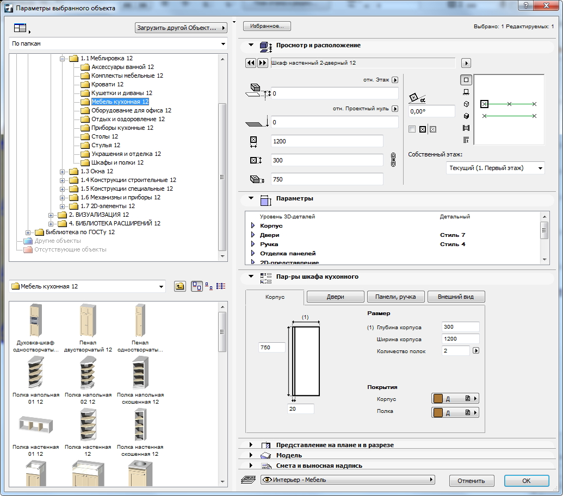Image resolution: width=563 pixels, height=496 pixels.
Task: Expand the Представление на плане и в разрезе section
Action: [x=251, y=445]
